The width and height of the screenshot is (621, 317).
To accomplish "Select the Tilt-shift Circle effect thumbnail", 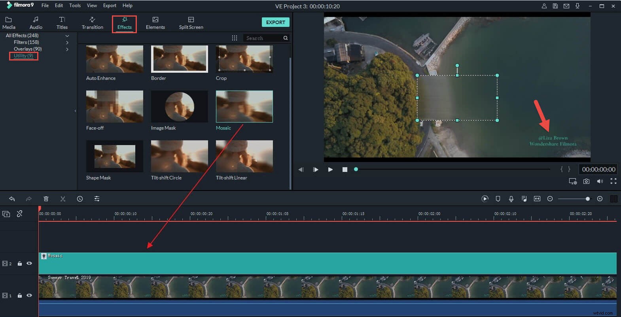I will 180,156.
